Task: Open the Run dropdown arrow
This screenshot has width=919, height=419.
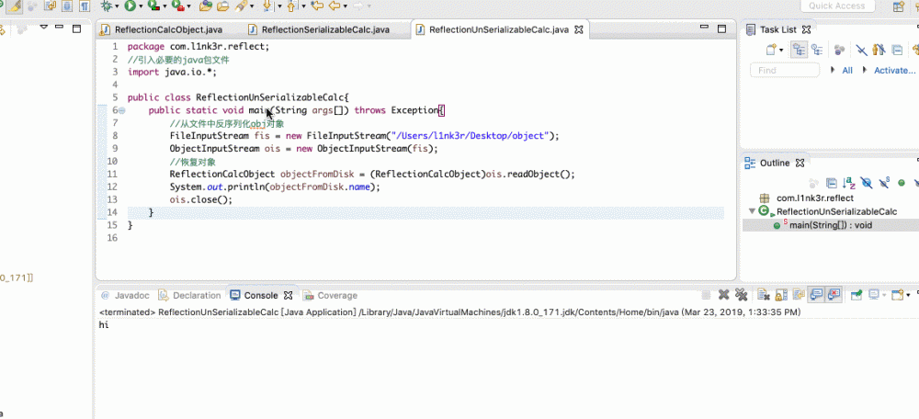Action: (141, 6)
